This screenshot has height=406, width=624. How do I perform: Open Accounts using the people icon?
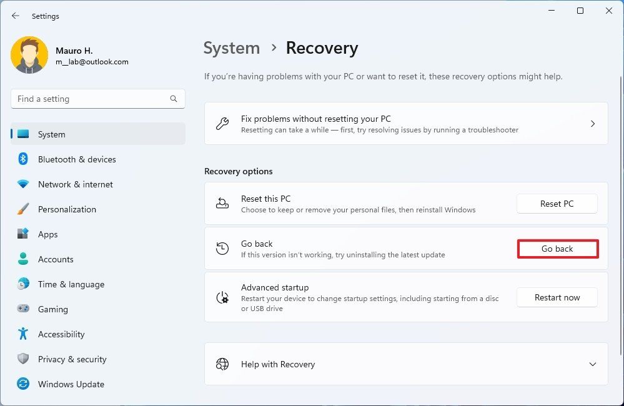[x=22, y=259]
